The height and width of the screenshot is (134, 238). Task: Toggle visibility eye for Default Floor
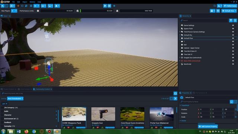(233, 38)
